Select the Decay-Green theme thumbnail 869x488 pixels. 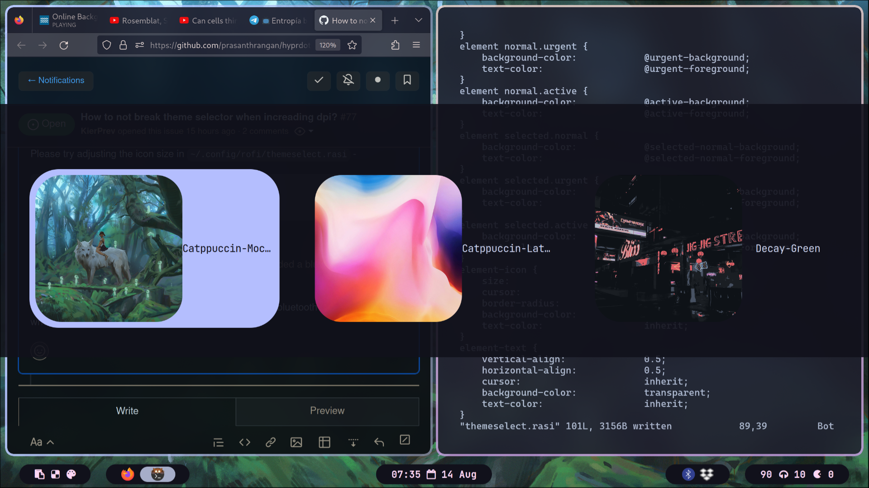pyautogui.click(x=668, y=248)
